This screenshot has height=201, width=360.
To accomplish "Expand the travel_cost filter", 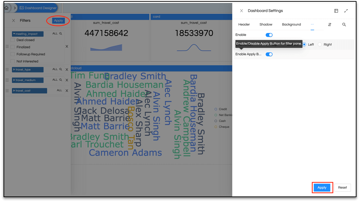I will click(x=29, y=91).
